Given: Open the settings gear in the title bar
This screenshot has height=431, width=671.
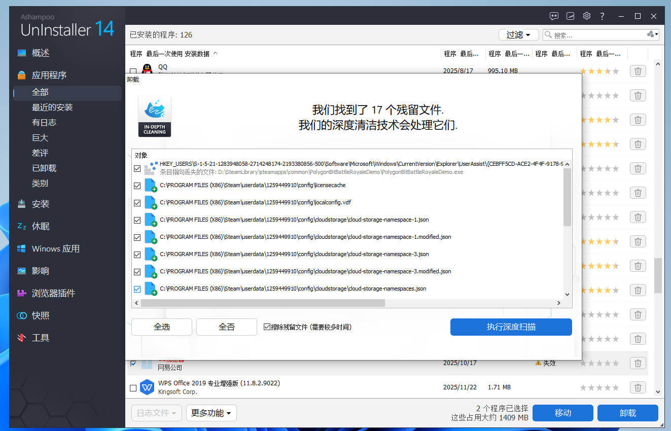Looking at the screenshot, I should tap(586, 16).
